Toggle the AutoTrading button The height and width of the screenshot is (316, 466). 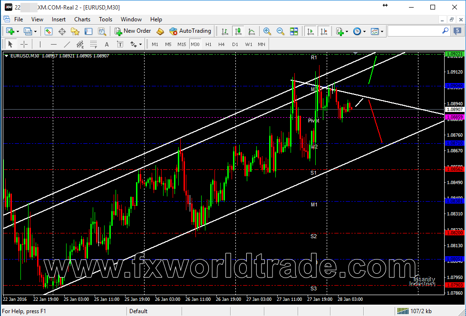pos(190,31)
